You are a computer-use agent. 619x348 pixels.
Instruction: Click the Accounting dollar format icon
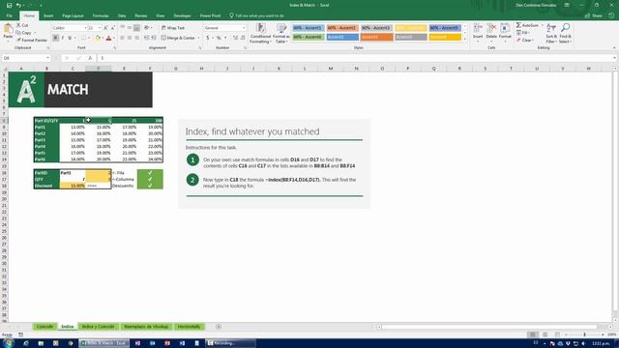[x=208, y=38]
